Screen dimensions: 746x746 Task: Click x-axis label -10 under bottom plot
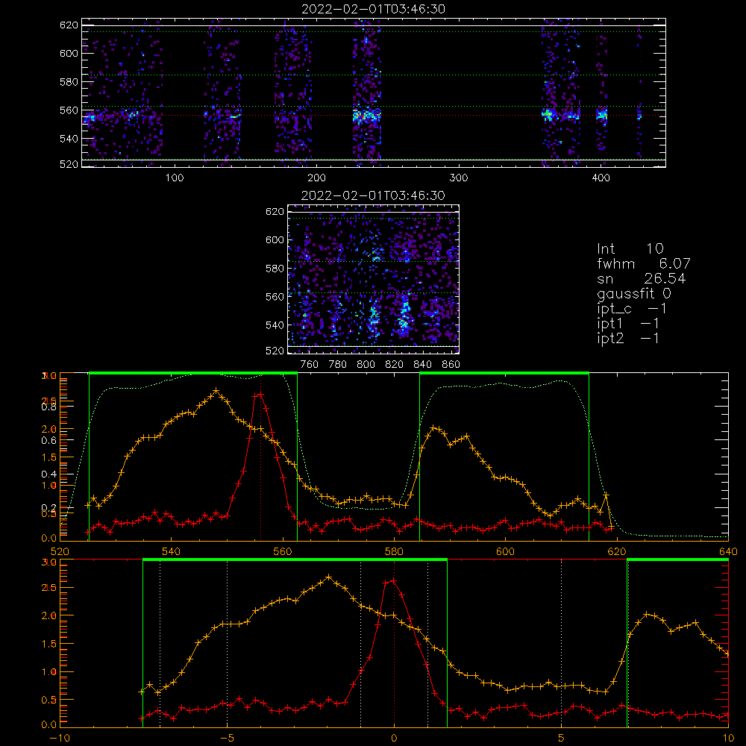tap(60, 738)
